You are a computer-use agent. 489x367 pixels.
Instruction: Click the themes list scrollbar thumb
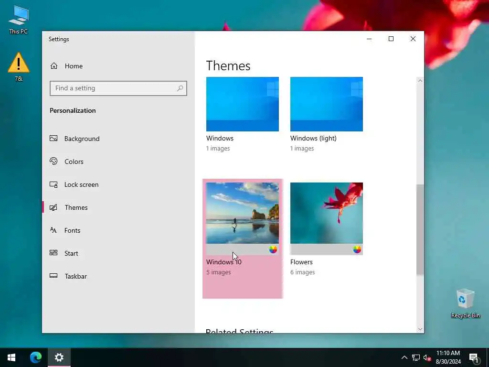coord(420,230)
